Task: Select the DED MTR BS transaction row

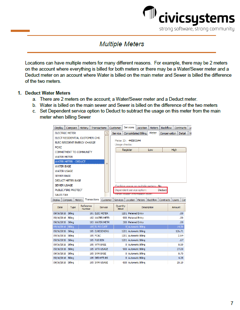Action: coord(118,258)
